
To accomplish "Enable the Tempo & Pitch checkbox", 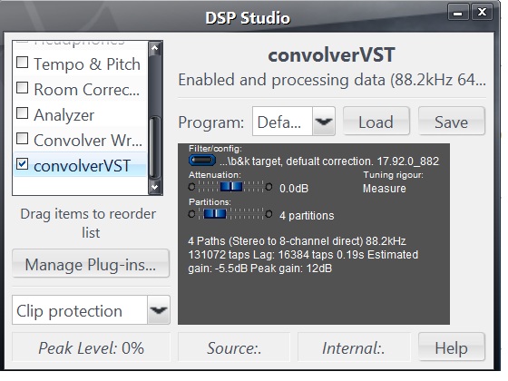I will coord(23,63).
